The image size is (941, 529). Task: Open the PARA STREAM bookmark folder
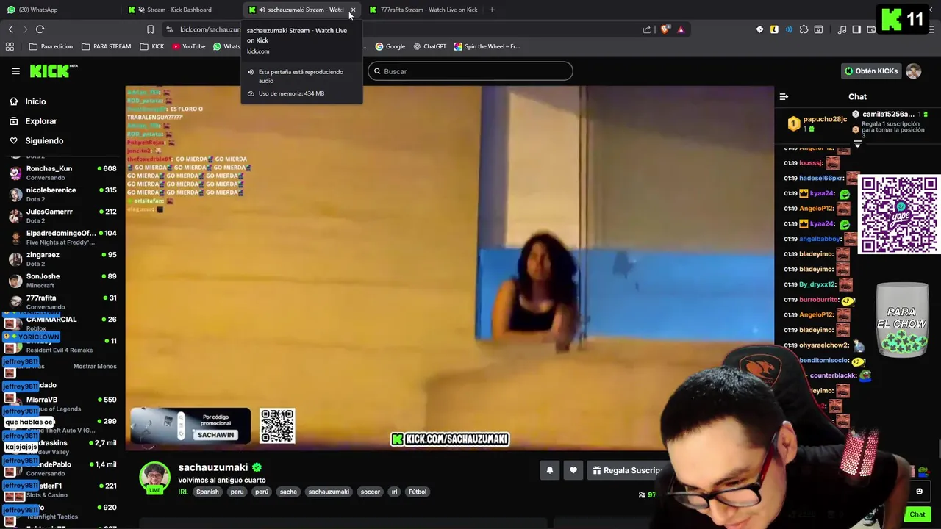point(107,46)
